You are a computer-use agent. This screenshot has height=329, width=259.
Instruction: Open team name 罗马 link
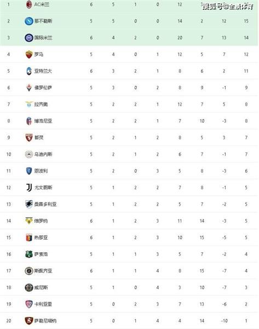point(39,54)
